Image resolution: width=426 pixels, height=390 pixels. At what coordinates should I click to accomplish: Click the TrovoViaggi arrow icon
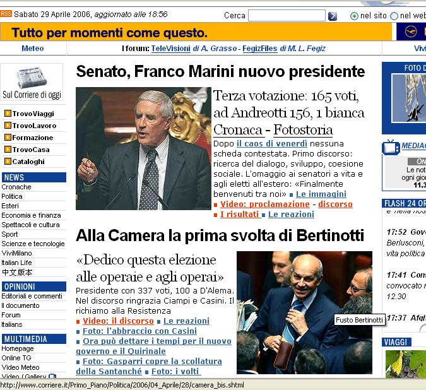pyautogui.click(x=8, y=113)
